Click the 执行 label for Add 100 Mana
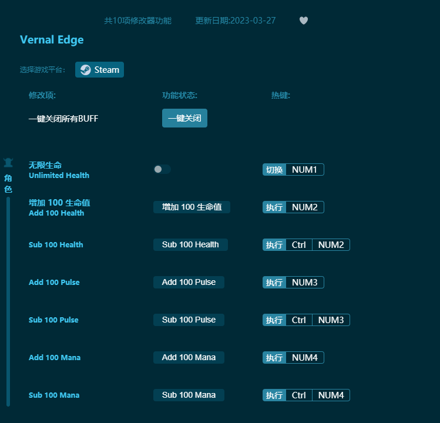440x423 pixels. pos(274,358)
